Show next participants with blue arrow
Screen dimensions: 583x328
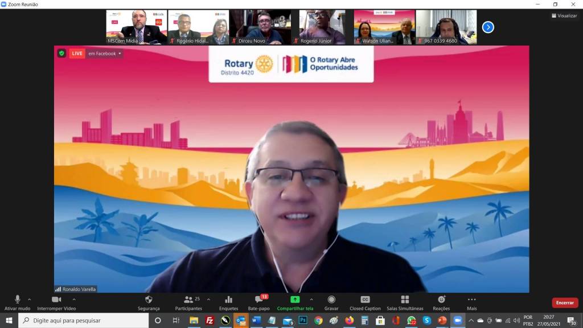coord(488,27)
